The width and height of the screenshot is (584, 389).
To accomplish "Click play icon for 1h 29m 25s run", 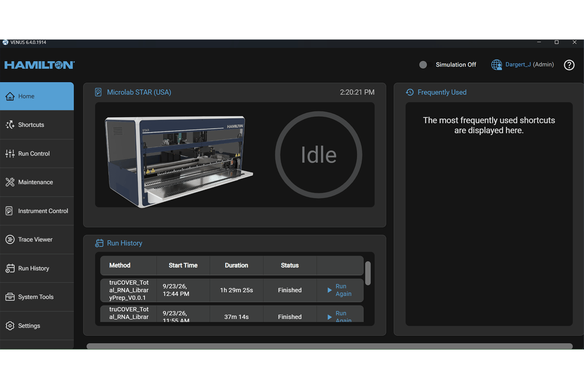I will [x=329, y=290].
